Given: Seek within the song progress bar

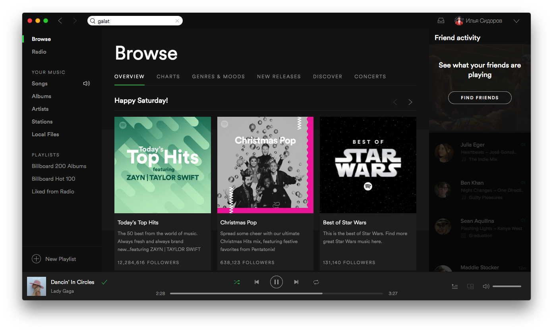Looking at the screenshot, I should click(276, 293).
